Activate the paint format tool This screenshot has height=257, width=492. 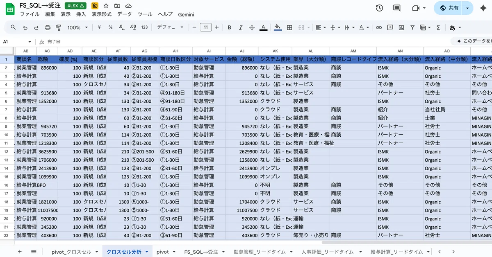pyautogui.click(x=58, y=27)
